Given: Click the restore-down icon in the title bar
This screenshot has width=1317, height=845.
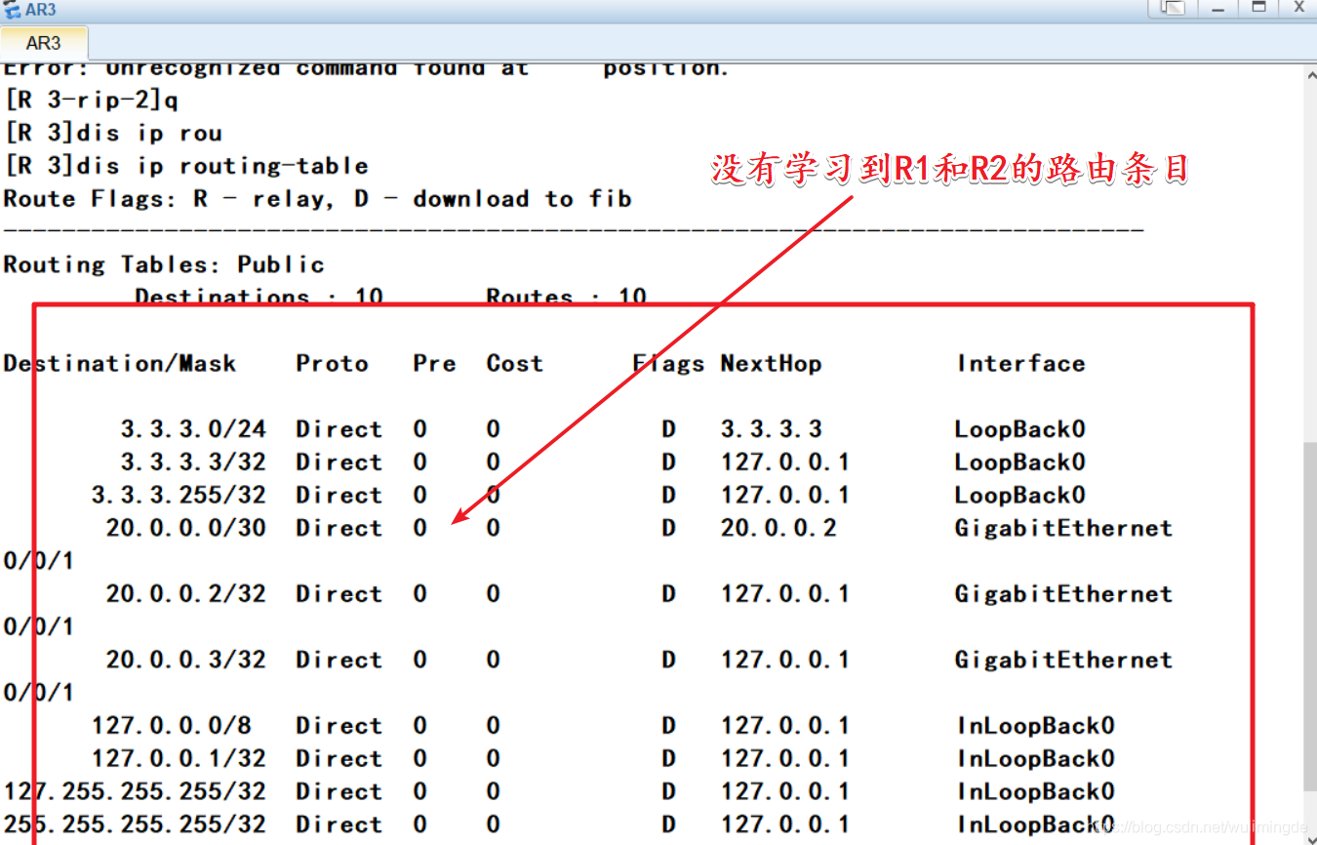Looking at the screenshot, I should (1172, 8).
